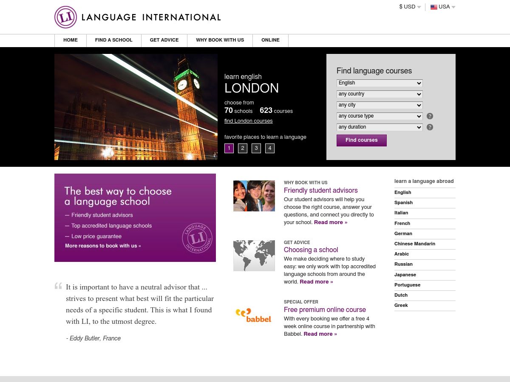Screen dimensions: 510x382
Task: Select slide 2 in the carousel
Action: coord(243,148)
